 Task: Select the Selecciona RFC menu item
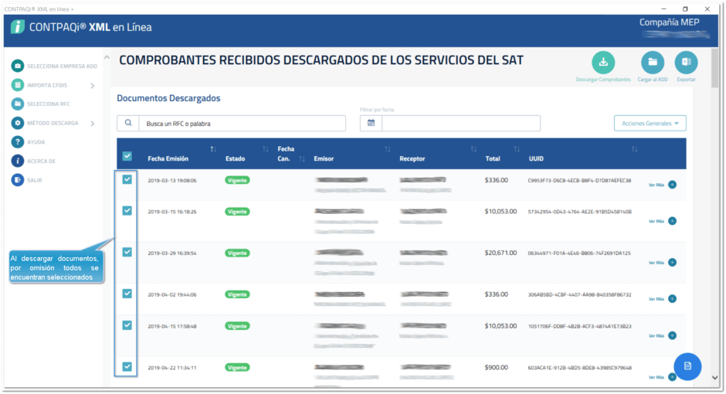(49, 104)
